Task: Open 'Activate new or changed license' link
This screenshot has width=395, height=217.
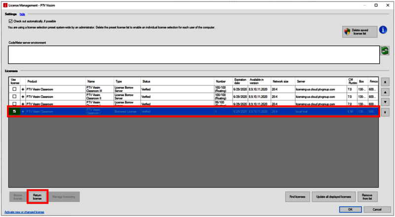Action: tap(24, 212)
